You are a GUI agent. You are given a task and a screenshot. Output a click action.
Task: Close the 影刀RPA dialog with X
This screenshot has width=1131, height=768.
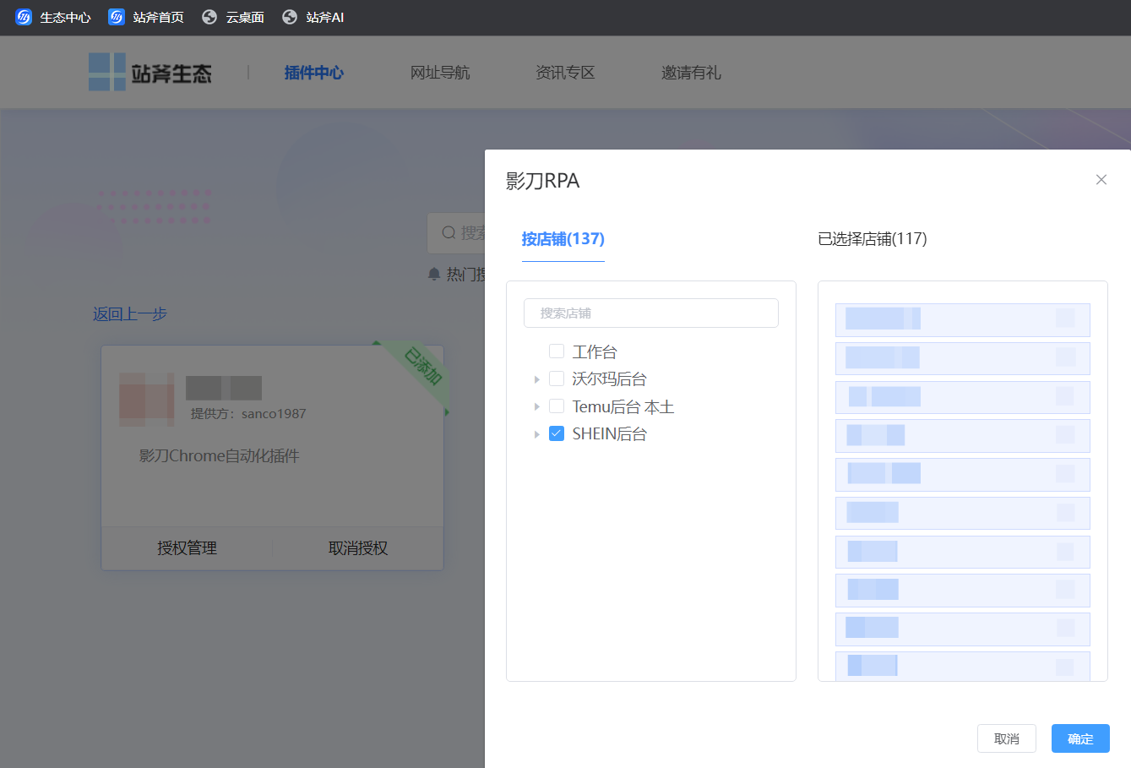tap(1101, 179)
